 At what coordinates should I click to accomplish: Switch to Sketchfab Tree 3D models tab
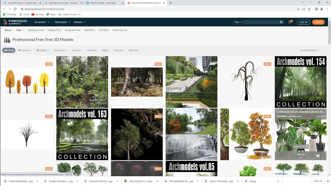coord(105,3)
